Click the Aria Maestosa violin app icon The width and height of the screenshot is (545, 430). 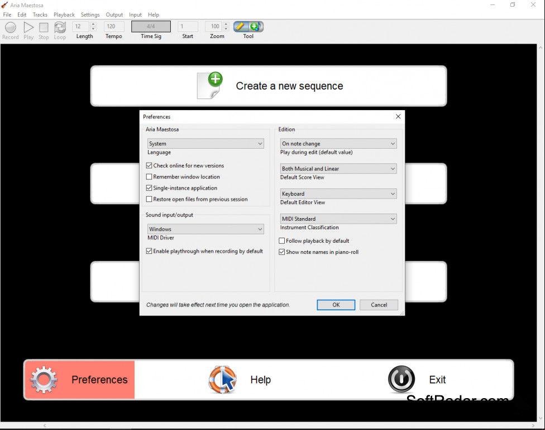(4, 5)
